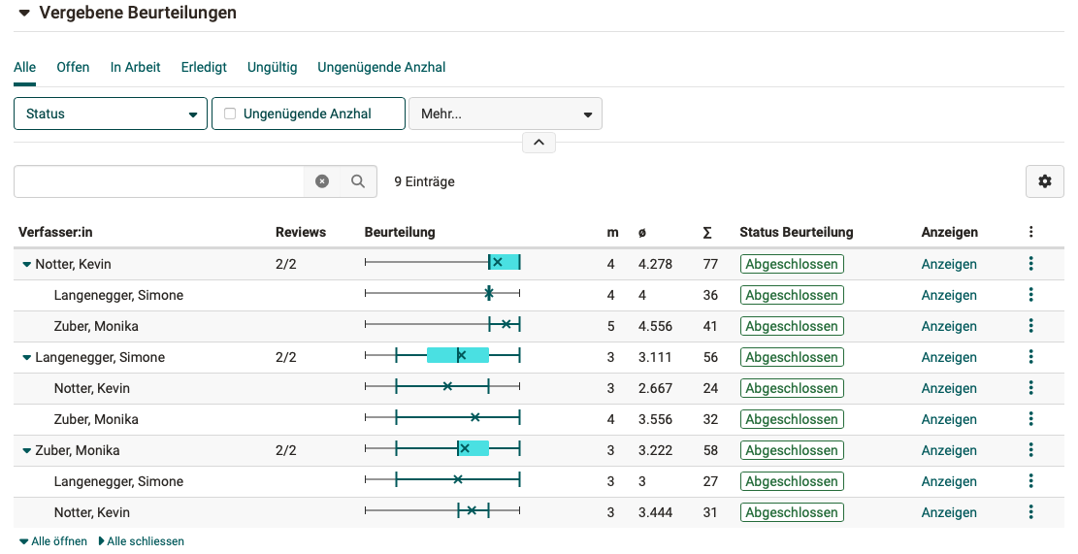Click the search magnifier icon

358,181
